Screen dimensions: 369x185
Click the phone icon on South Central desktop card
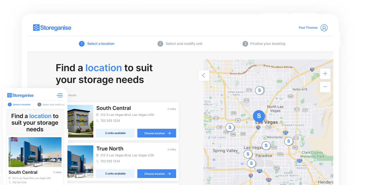tap(97, 121)
